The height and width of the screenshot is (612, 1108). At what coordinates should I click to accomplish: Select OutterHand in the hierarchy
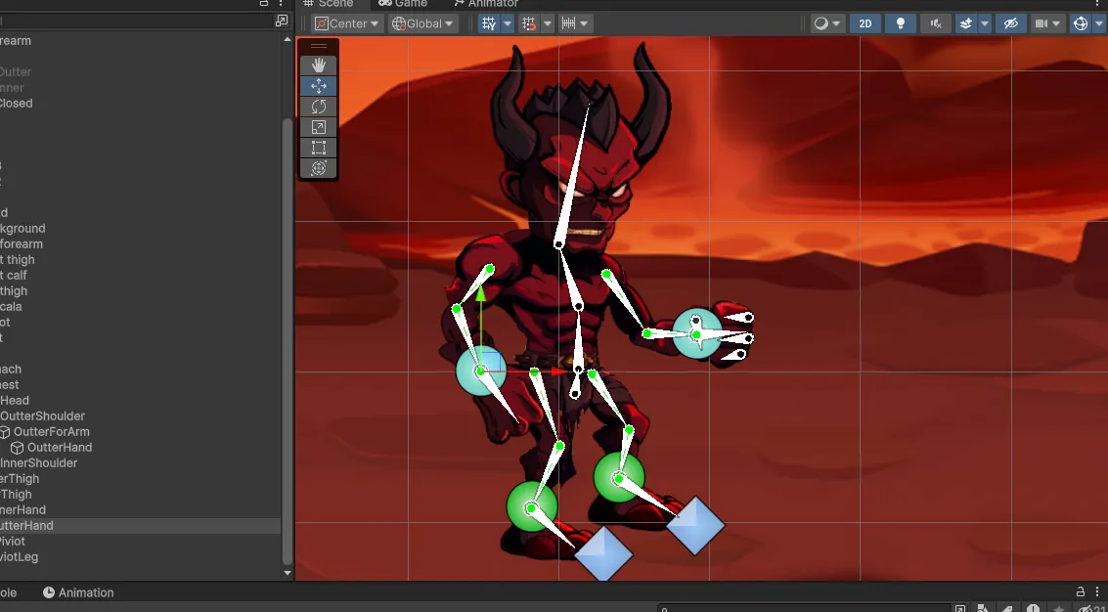click(59, 448)
